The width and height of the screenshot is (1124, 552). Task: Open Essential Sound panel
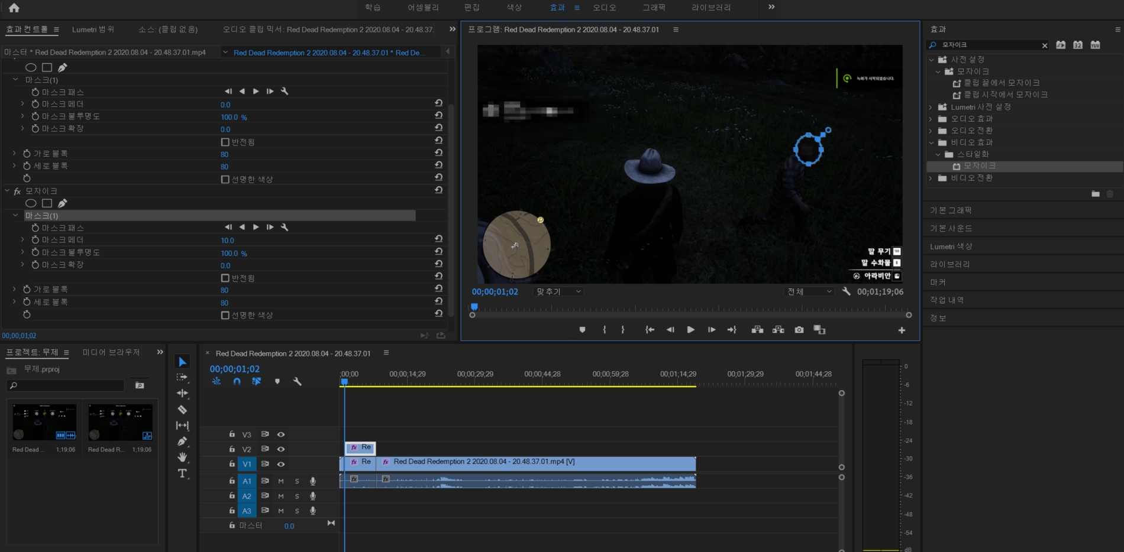pos(951,228)
